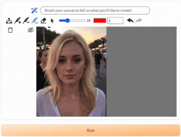Click the number field showing 1
181x137 pixels.
coord(115,21)
